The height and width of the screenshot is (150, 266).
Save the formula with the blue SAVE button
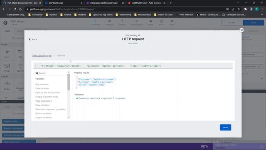pyautogui.click(x=225, y=127)
